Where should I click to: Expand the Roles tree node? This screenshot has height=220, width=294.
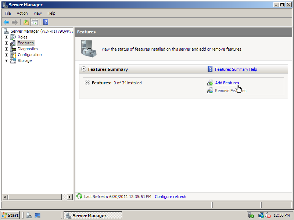point(6,37)
